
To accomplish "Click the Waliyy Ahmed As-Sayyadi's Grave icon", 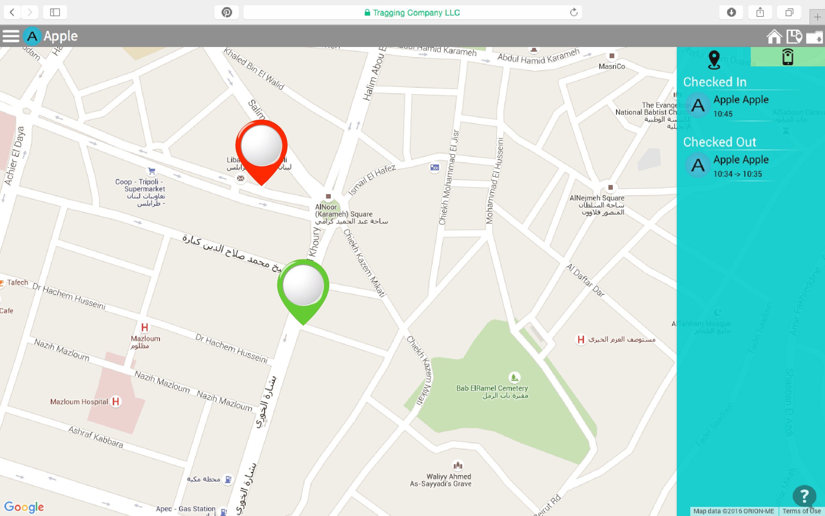I will pyautogui.click(x=458, y=465).
